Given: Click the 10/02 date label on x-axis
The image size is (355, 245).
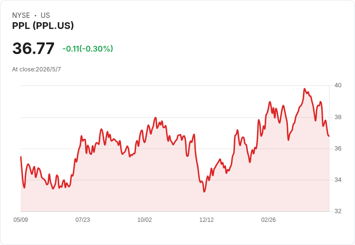Looking at the screenshot, I should [144, 220].
